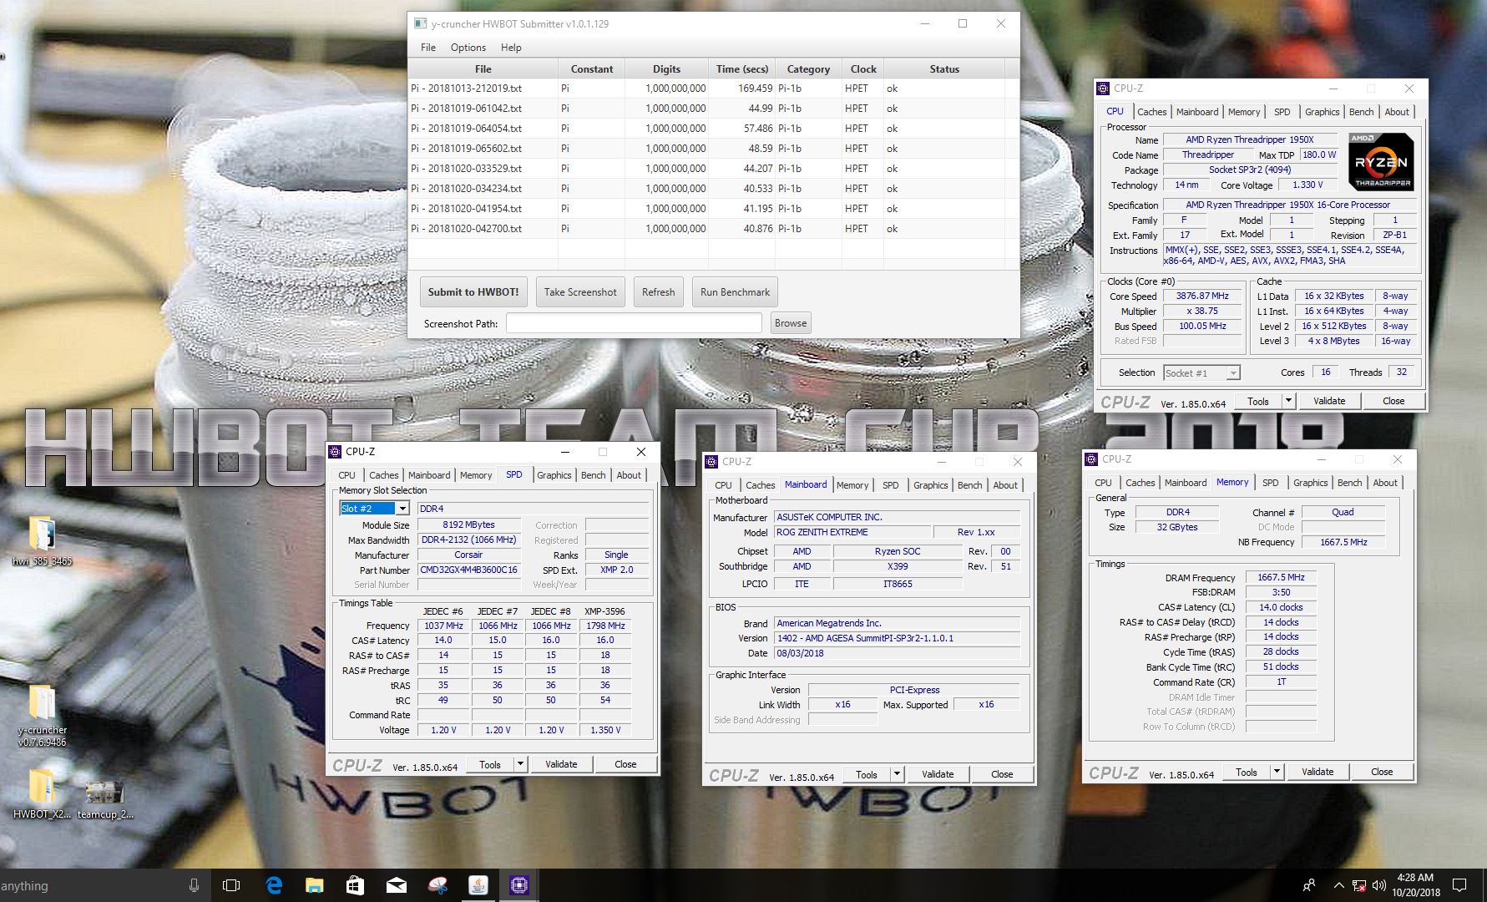This screenshot has width=1487, height=902.
Task: Open the Slot #2 memory slot dropdown
Action: [x=374, y=509]
